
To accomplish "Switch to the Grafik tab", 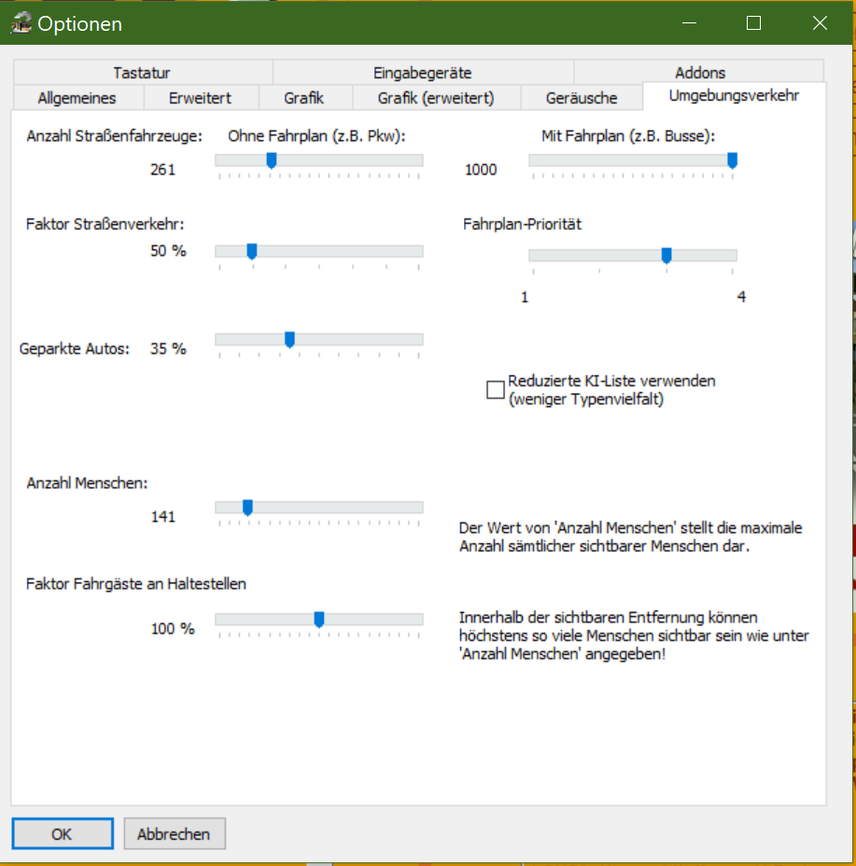I will [304, 98].
